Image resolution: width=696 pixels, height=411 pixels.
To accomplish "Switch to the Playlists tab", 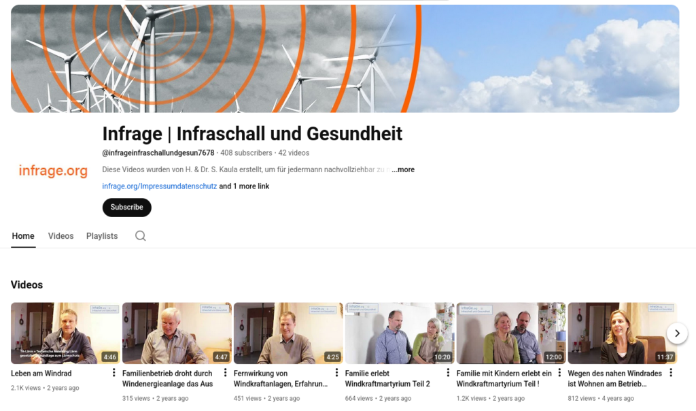I will (x=102, y=236).
